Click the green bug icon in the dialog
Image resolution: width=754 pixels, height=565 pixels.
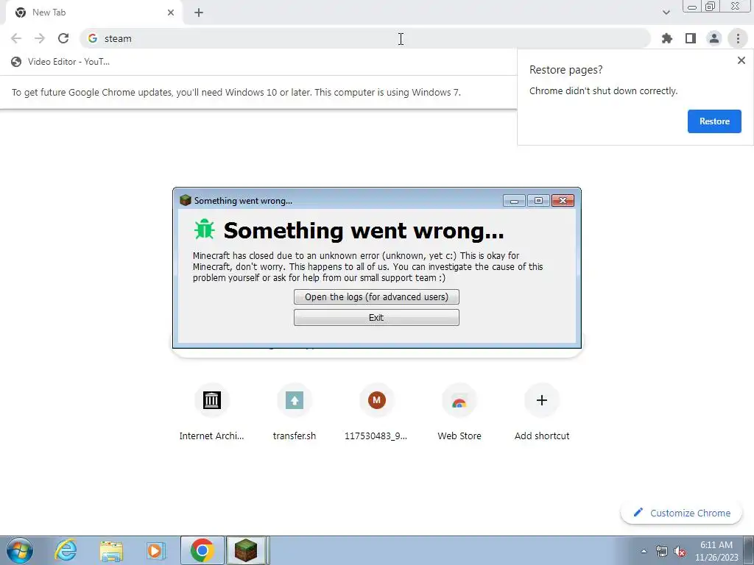pos(205,230)
